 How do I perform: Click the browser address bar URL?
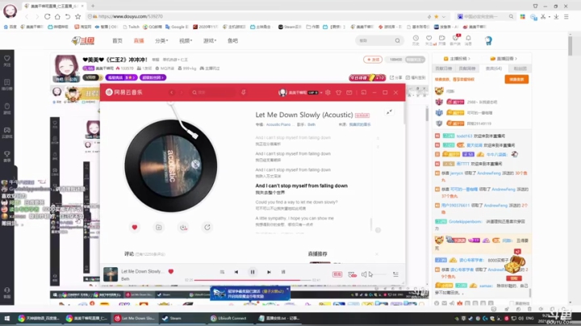pyautogui.click(x=131, y=16)
